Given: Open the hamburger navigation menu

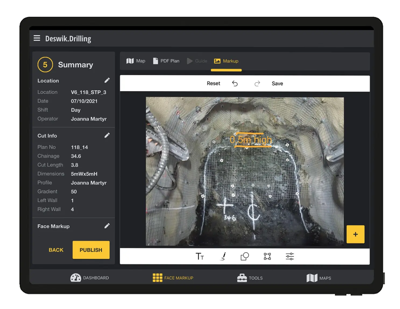Looking at the screenshot, I should click(x=37, y=38).
